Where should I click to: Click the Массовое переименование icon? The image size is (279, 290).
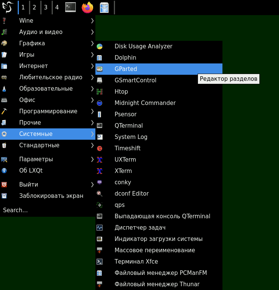[x=100, y=250]
